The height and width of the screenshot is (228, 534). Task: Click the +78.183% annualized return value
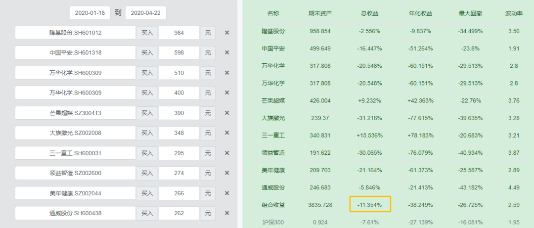421,136
